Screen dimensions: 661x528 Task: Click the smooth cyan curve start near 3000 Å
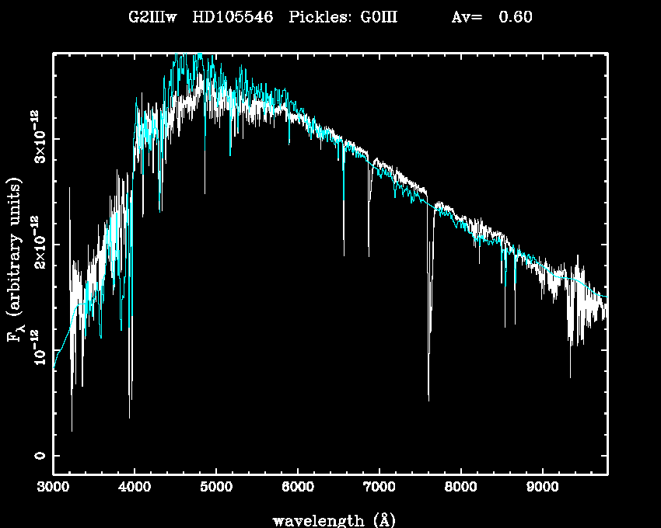coord(54,366)
